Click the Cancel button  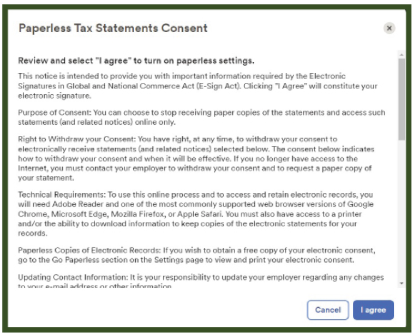click(x=328, y=310)
